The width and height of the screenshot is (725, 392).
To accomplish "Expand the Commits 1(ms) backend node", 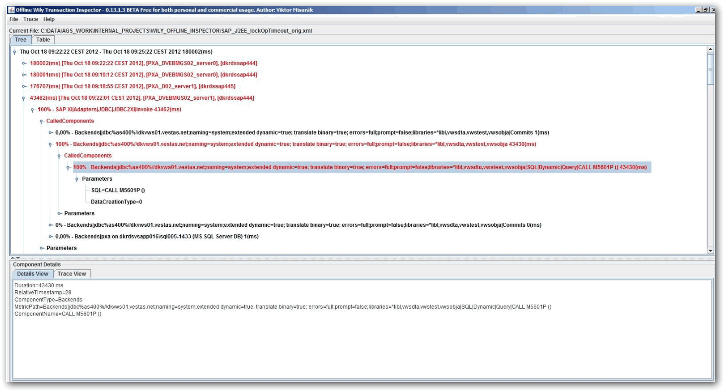I will click(51, 132).
